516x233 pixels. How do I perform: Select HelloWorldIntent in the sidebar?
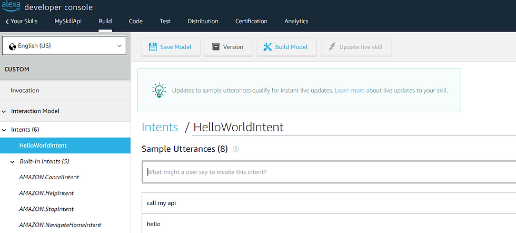(x=65, y=145)
